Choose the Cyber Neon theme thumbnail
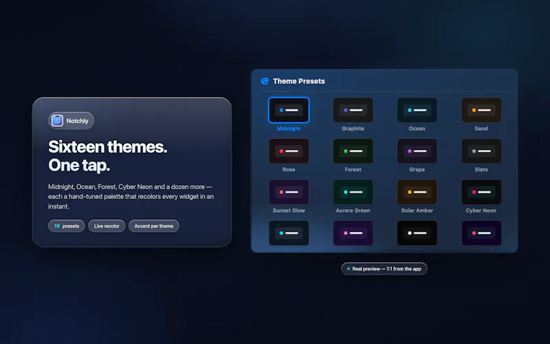Viewport: 550px width, 344px height. coord(481,192)
